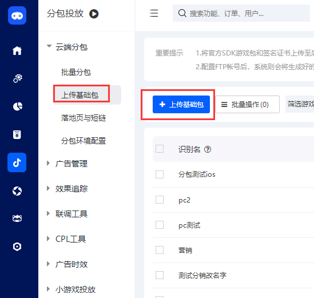Open the pie chart statistics icon

pyautogui.click(x=17, y=106)
